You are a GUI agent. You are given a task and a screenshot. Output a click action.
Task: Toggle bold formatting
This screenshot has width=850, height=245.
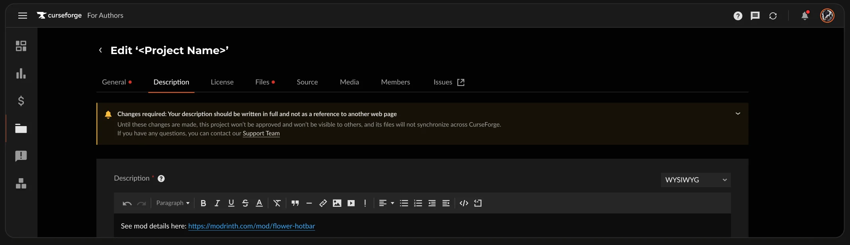point(203,203)
